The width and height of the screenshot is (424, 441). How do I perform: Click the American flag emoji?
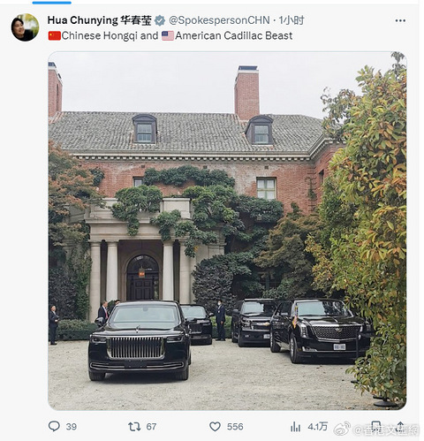tap(168, 35)
